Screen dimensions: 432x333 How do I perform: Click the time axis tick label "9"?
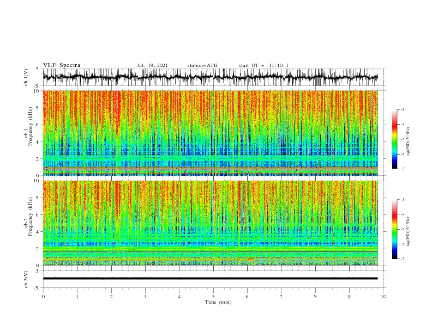tap(349, 297)
